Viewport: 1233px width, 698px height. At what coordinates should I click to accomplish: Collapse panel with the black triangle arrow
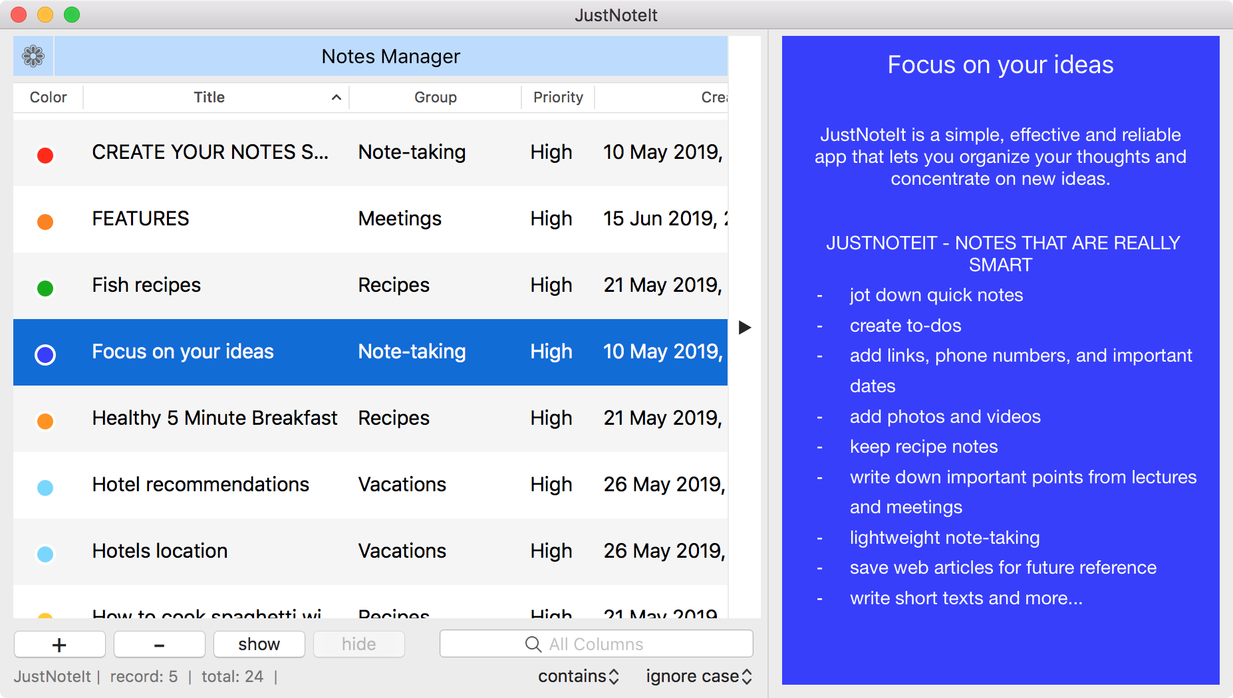point(745,327)
